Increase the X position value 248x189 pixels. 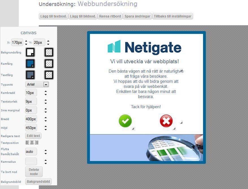click(x=26, y=41)
